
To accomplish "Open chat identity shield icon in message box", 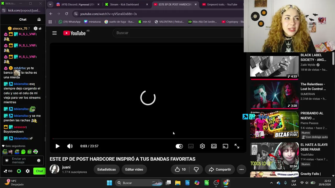I will coord(7,160).
